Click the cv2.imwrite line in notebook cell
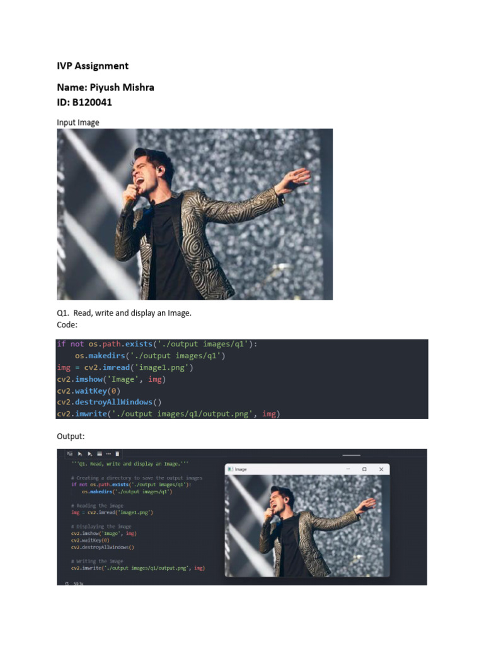The height and width of the screenshot is (646, 484). pyautogui.click(x=138, y=568)
